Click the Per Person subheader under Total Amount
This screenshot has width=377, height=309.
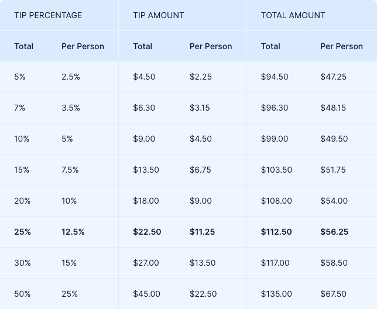pos(341,46)
